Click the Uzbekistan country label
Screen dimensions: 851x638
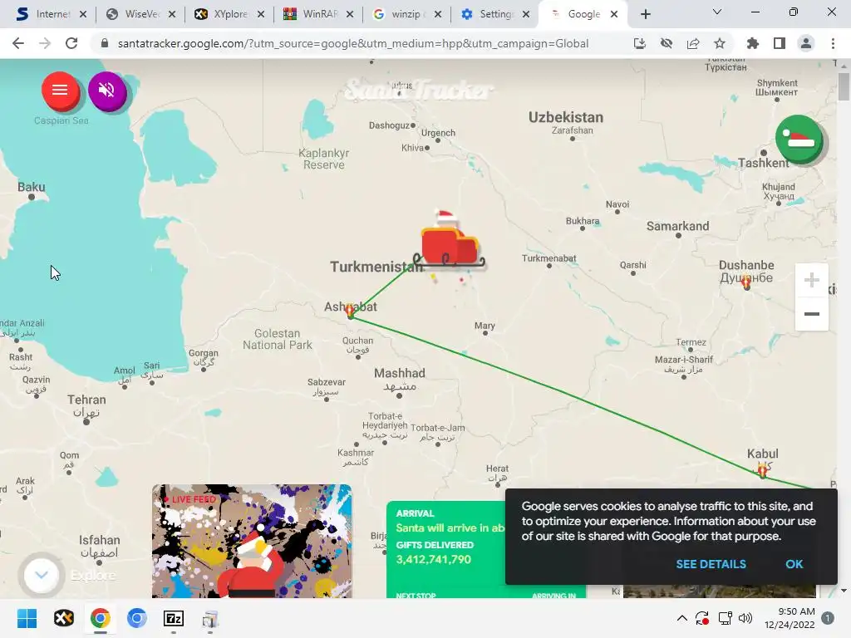pos(565,117)
